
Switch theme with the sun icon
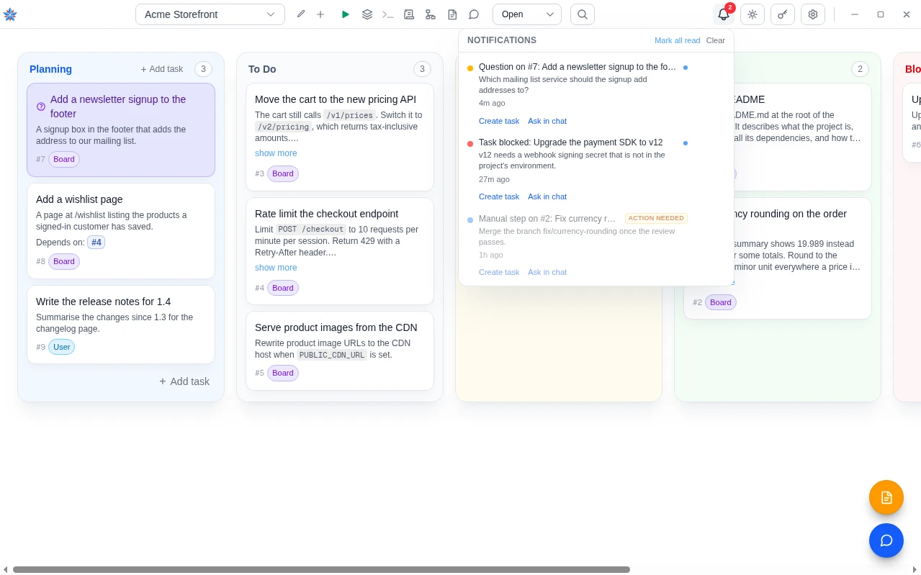point(752,14)
